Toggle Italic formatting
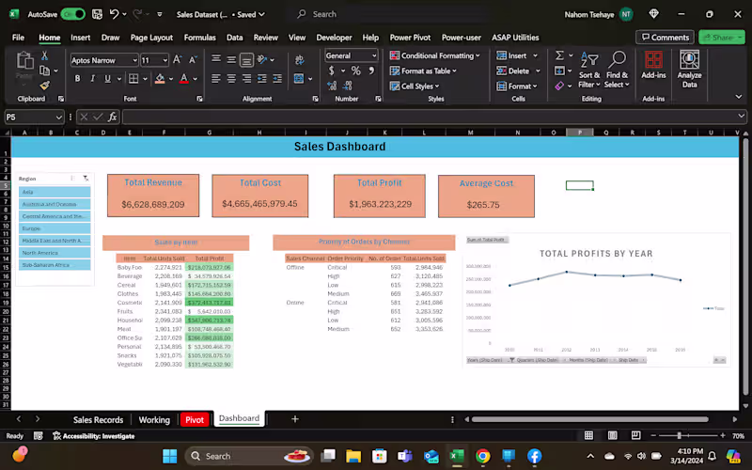This screenshot has width=752, height=470. click(x=92, y=78)
